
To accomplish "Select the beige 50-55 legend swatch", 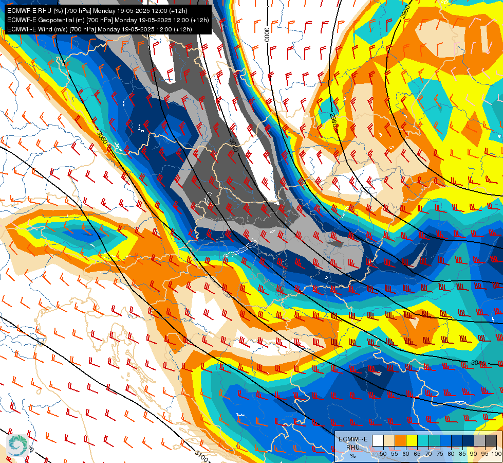I will [389, 440].
